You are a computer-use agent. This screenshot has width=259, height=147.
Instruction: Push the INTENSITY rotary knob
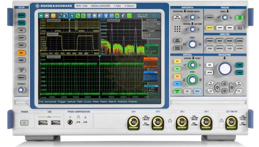click(x=21, y=90)
